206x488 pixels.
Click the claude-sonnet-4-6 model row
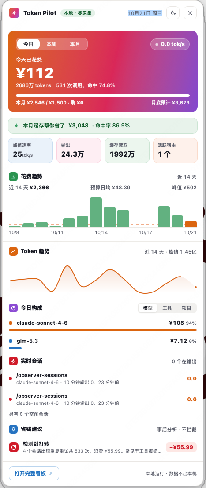(103, 325)
